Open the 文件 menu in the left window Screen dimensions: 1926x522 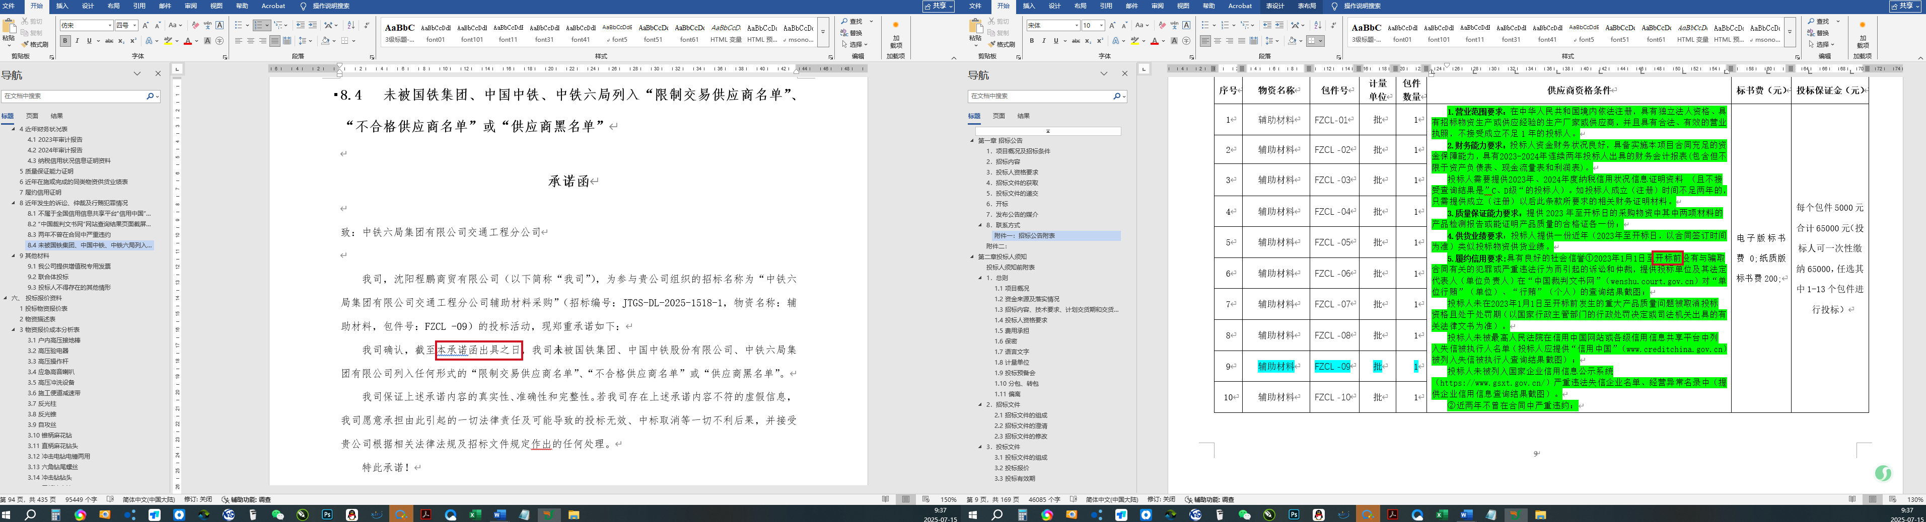(x=9, y=6)
